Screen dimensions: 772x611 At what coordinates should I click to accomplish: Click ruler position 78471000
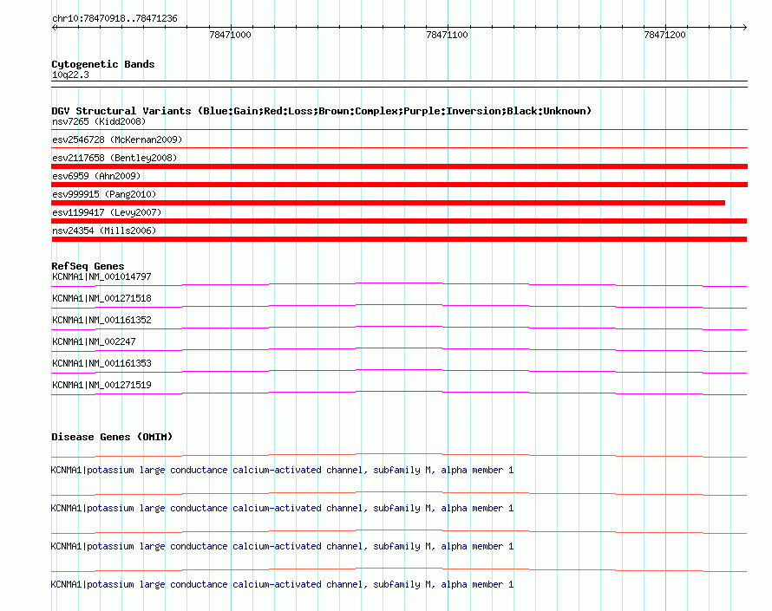tap(230, 35)
